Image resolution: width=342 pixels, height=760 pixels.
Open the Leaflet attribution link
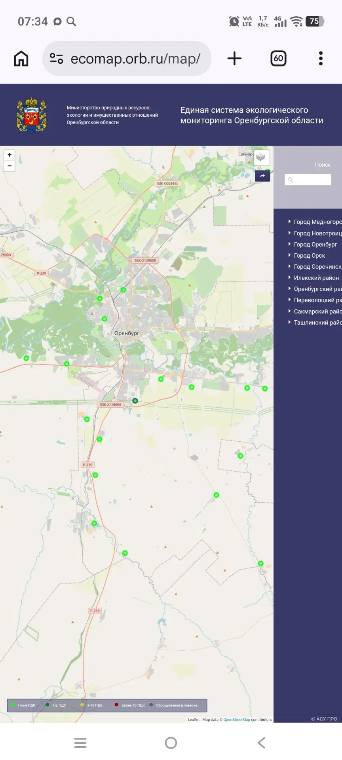pos(194,720)
